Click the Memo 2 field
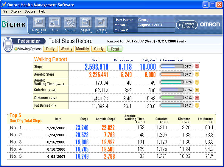 pyautogui.click(x=156, y=30)
